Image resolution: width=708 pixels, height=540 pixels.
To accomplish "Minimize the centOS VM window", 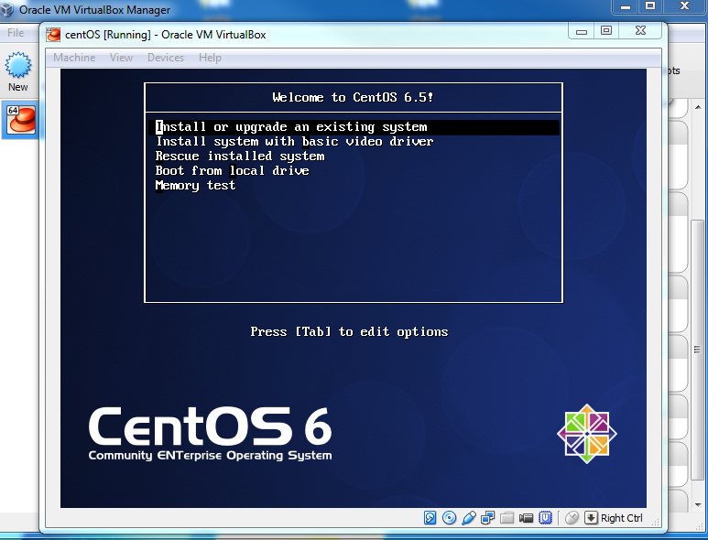I will (582, 31).
